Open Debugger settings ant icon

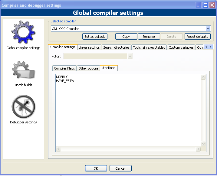(23, 106)
